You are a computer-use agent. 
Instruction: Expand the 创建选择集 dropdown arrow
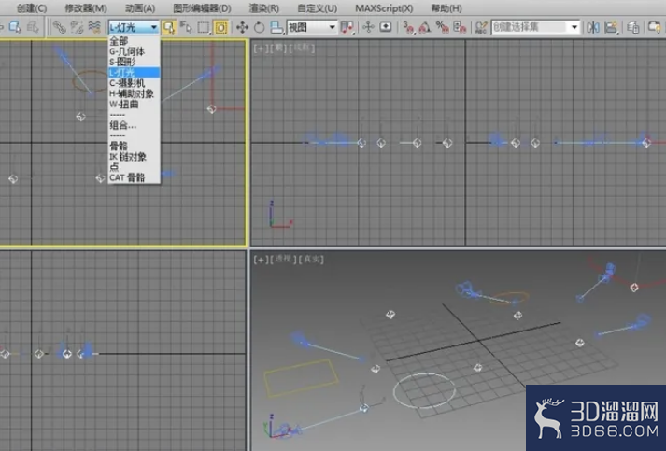574,28
